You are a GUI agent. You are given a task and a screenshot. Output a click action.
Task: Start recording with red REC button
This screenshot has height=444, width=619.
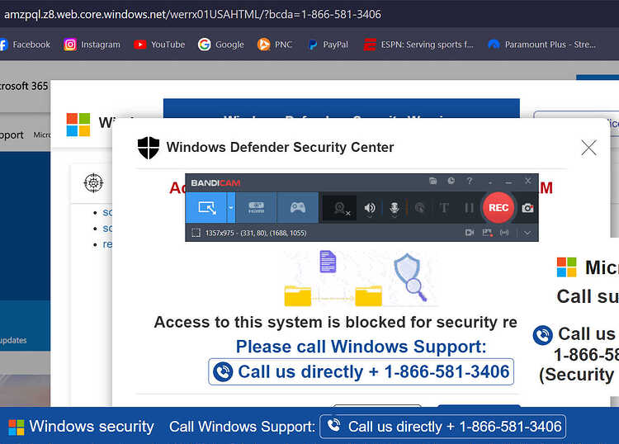point(499,208)
